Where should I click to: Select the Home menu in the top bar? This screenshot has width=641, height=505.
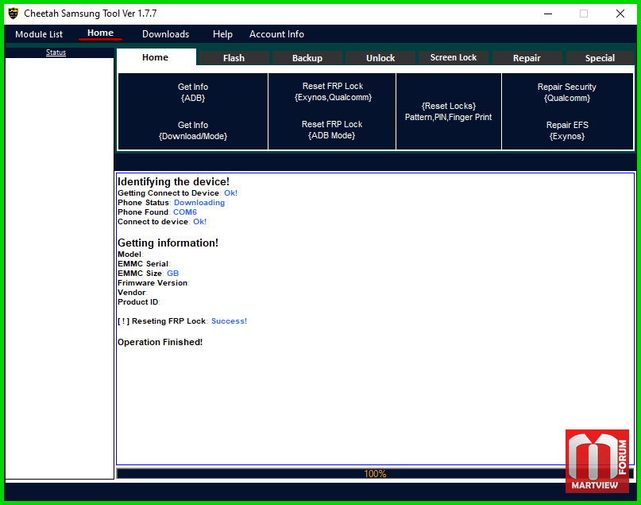(100, 33)
